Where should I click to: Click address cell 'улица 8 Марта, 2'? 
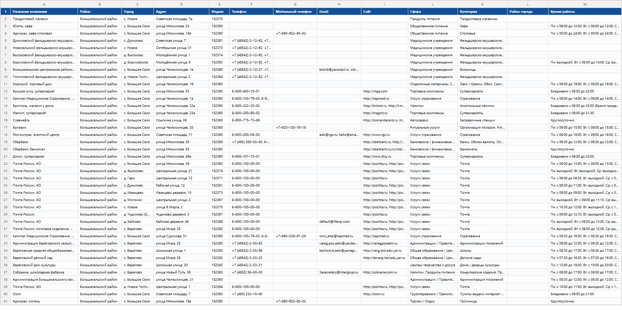point(181,207)
